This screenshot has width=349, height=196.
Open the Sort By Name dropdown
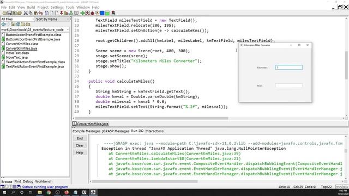(x=52, y=19)
